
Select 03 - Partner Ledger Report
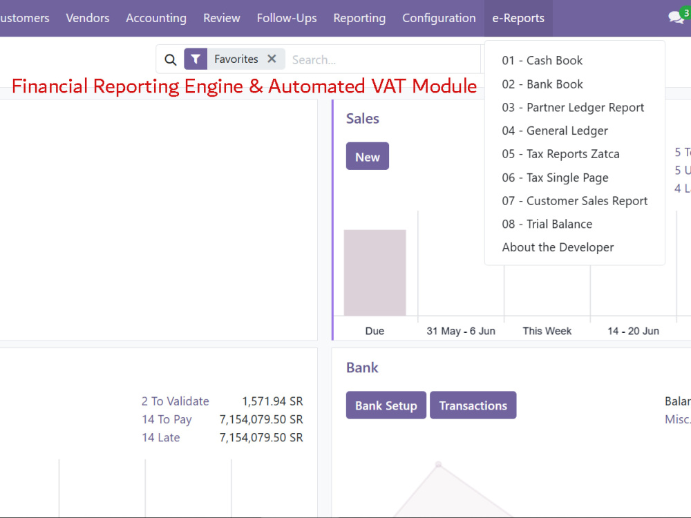coord(575,108)
